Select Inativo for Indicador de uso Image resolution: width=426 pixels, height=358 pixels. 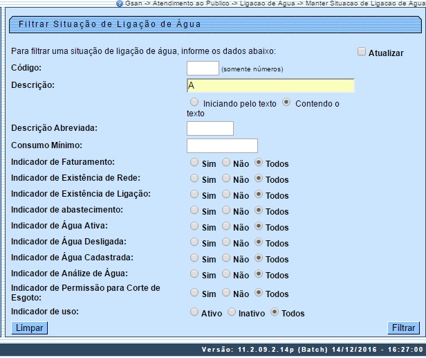(x=232, y=312)
